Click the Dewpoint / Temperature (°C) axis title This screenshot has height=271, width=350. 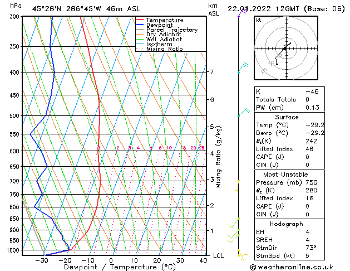click(x=120, y=267)
